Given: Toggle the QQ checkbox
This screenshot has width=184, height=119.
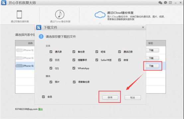Looking at the screenshot, I should pyautogui.click(x=51, y=68).
